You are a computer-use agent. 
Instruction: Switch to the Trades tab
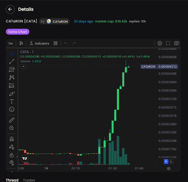[29, 180]
